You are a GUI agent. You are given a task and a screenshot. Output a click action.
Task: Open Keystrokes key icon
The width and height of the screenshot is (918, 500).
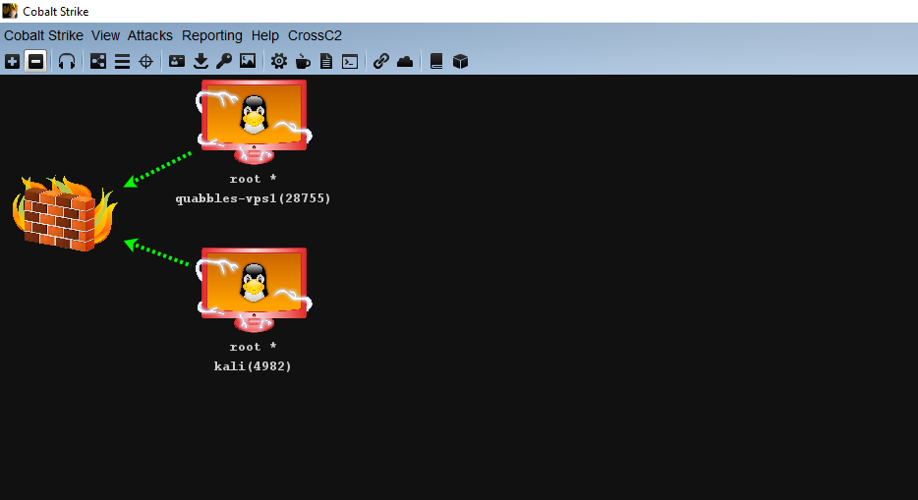[x=224, y=61]
